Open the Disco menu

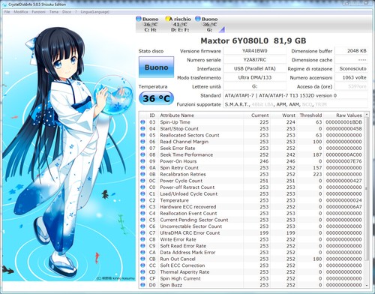[x=67, y=12]
